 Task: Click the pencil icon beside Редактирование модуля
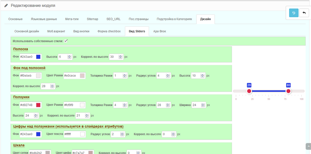pyautogui.click(x=6, y=6)
